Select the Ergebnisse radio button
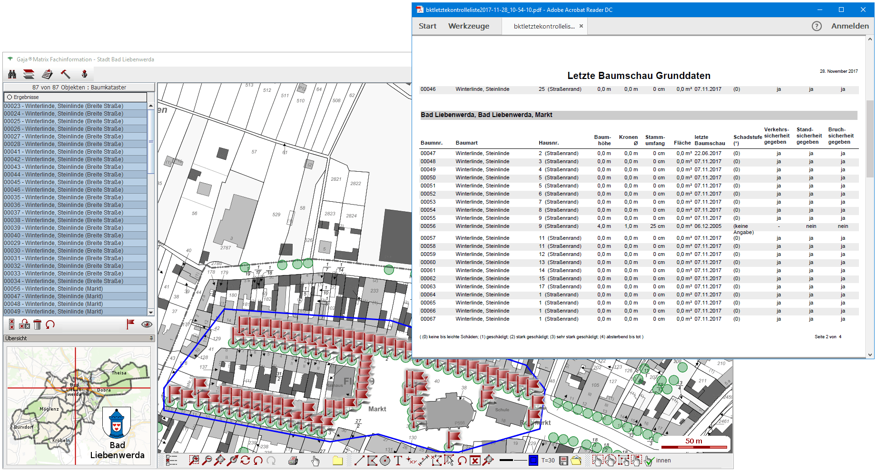Image resolution: width=877 pixels, height=471 pixels. coord(10,97)
